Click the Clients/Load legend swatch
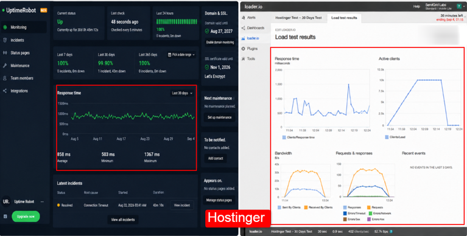The height and width of the screenshot is (236, 467). [x=387, y=137]
